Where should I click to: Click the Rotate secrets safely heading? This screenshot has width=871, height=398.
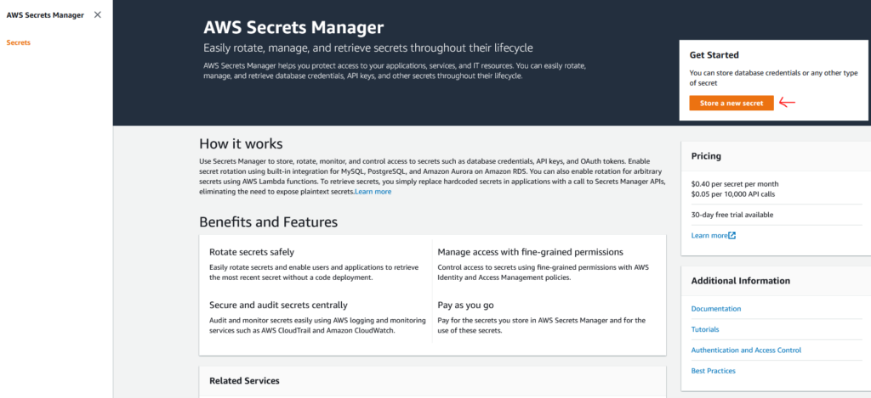pyautogui.click(x=252, y=252)
